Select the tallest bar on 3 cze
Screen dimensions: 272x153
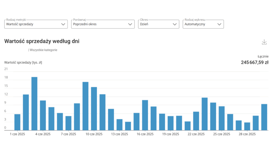pos(34,104)
